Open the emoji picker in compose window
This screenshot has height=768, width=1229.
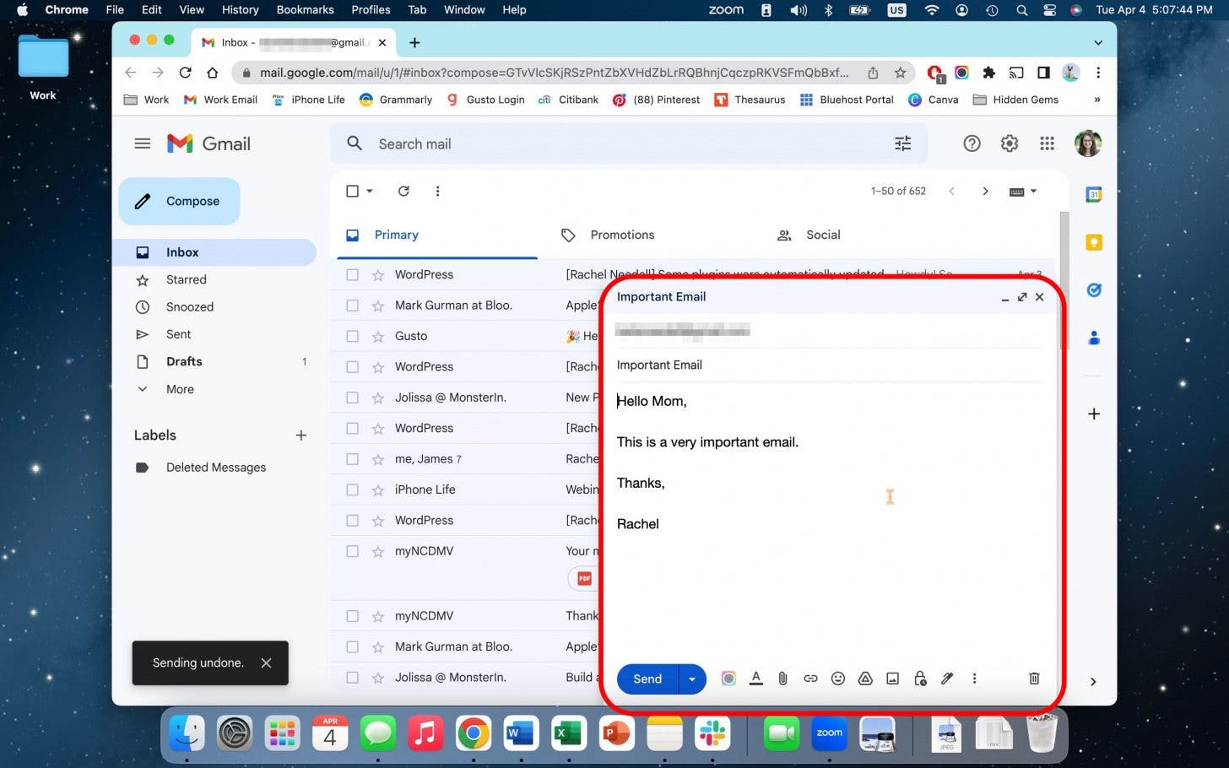click(x=838, y=679)
